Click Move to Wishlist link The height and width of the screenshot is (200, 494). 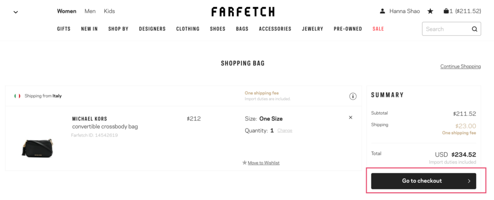click(x=264, y=163)
